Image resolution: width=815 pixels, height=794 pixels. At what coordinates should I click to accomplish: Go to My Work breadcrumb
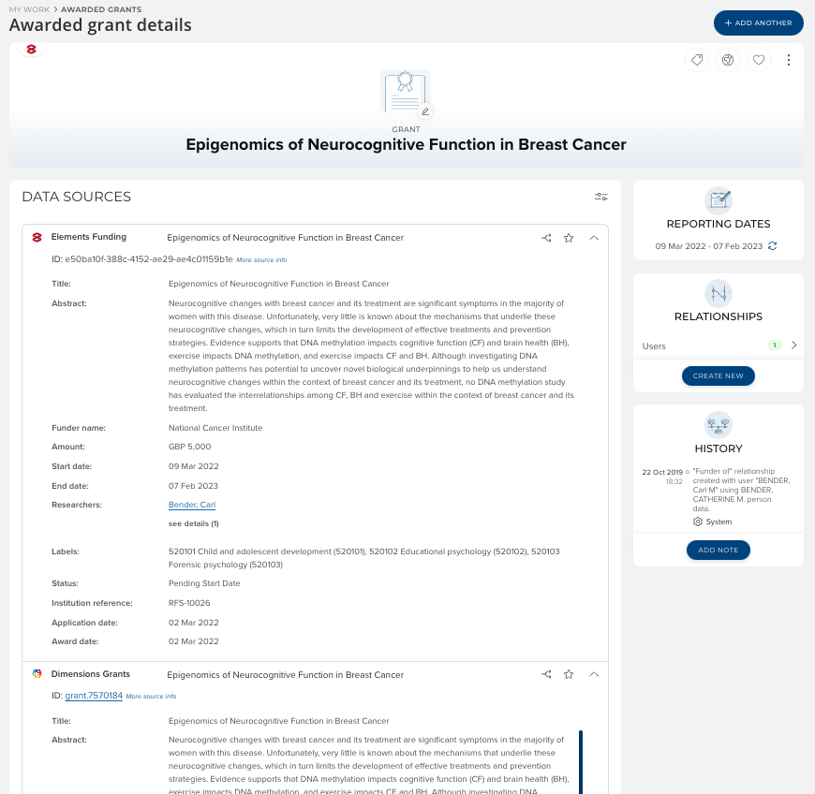tap(28, 9)
